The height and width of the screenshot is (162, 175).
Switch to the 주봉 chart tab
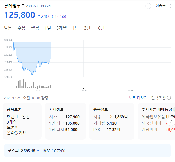coord(22,28)
